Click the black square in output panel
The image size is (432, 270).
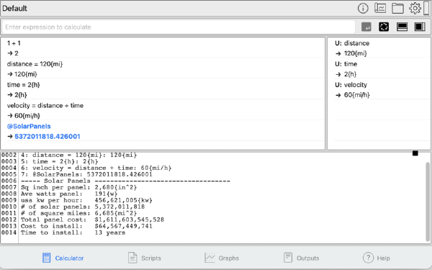[415, 153]
